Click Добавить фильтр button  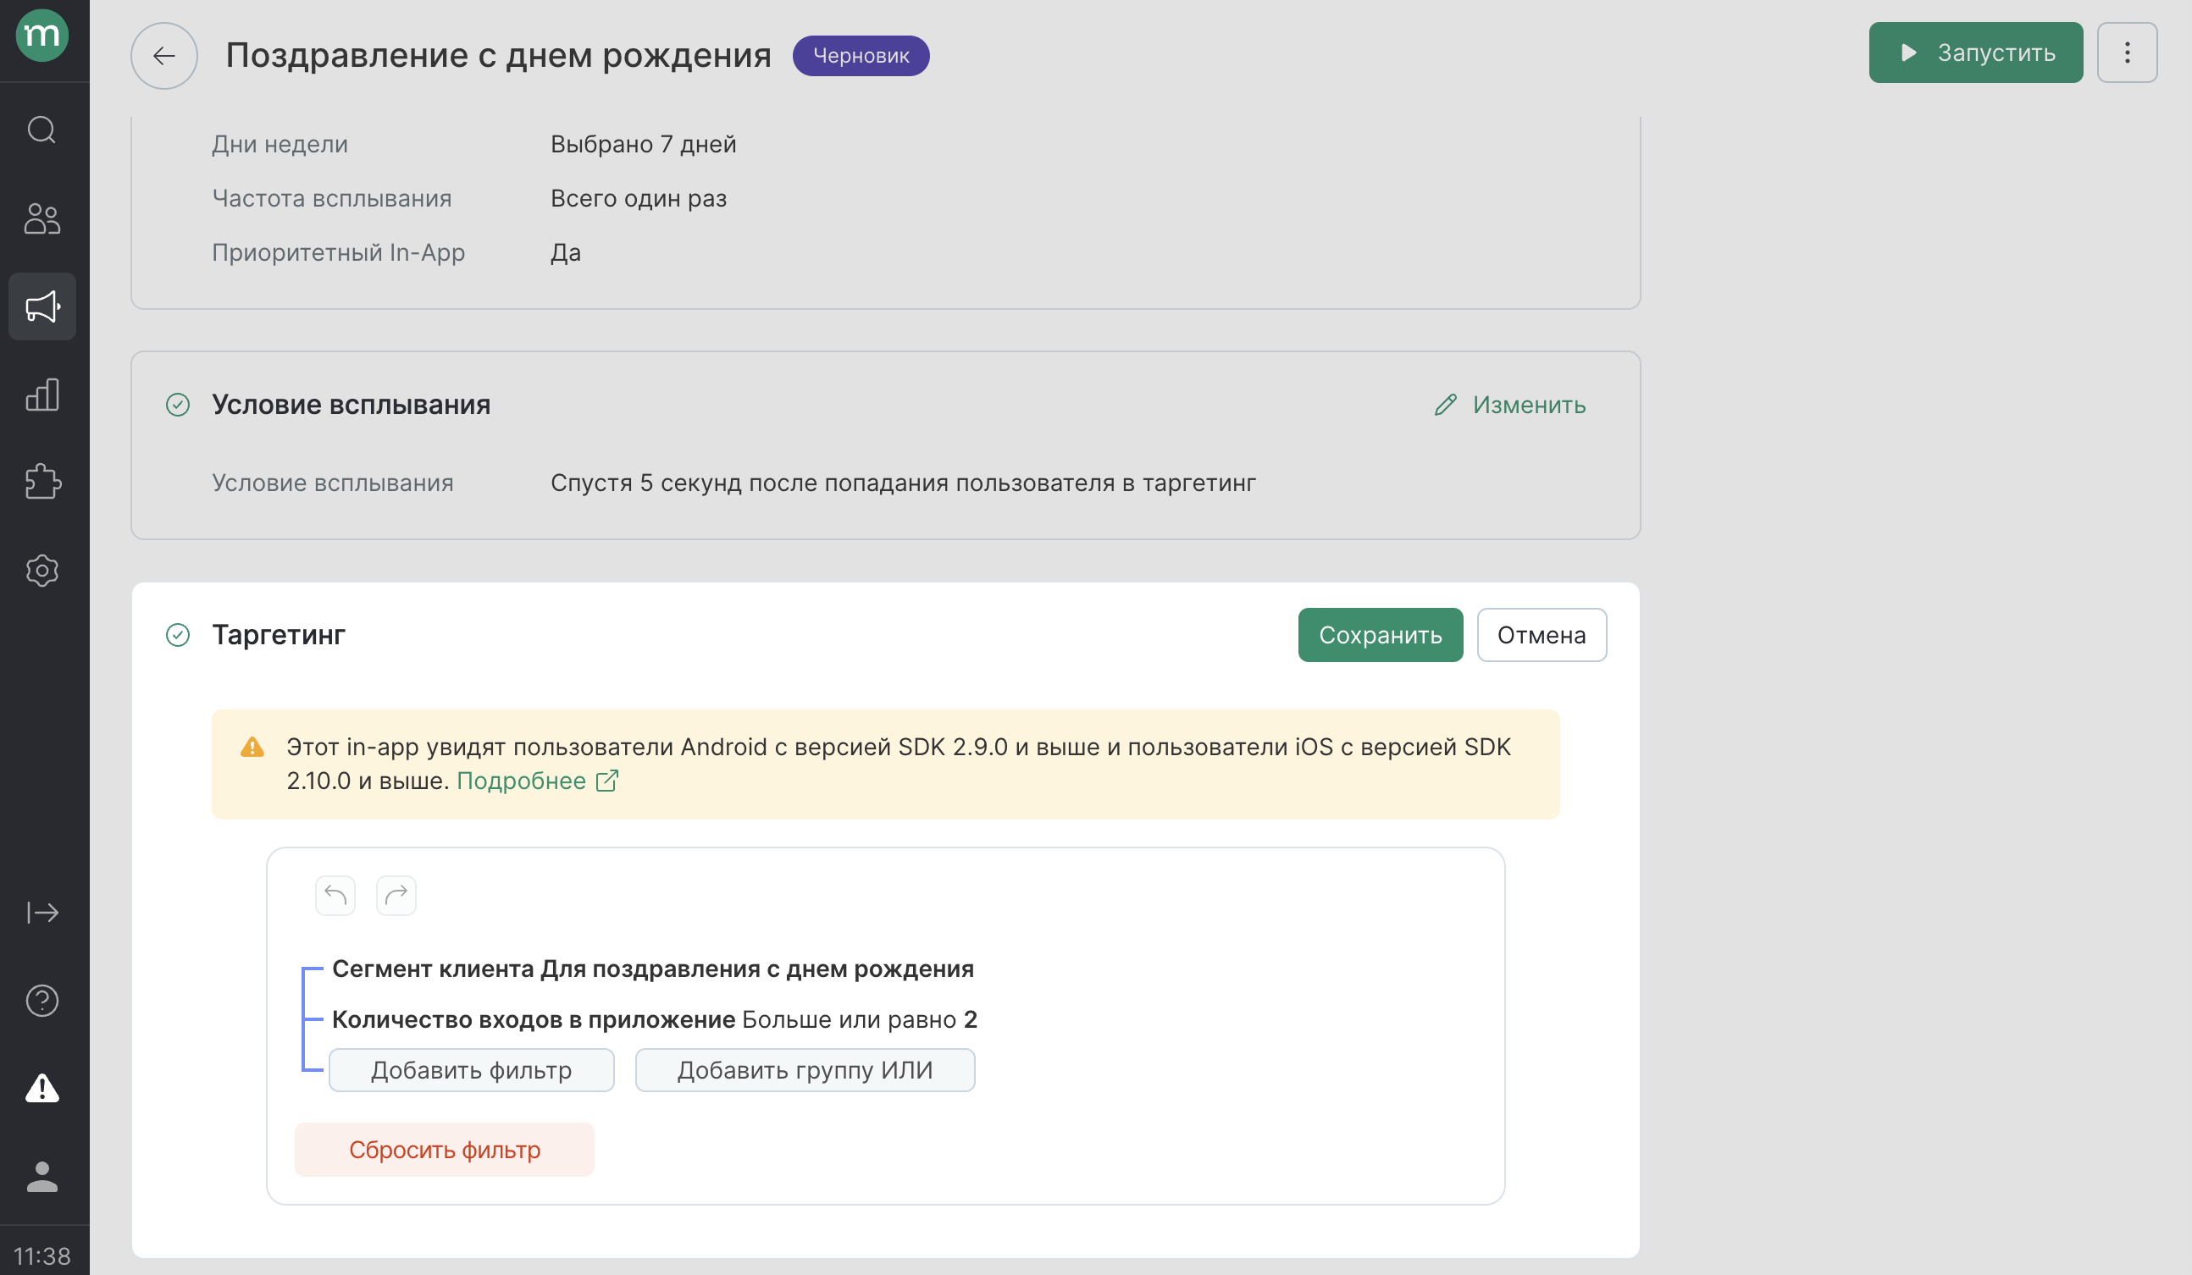point(472,1070)
